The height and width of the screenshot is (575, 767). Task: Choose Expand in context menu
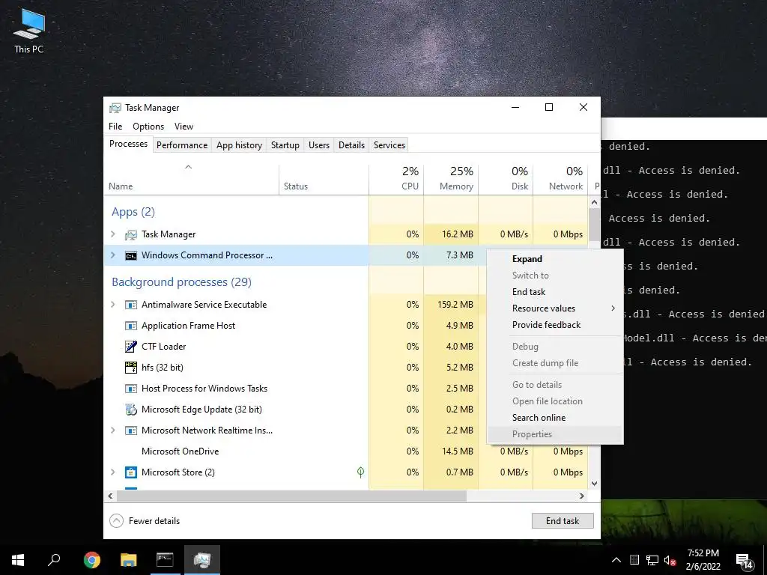click(x=555, y=259)
